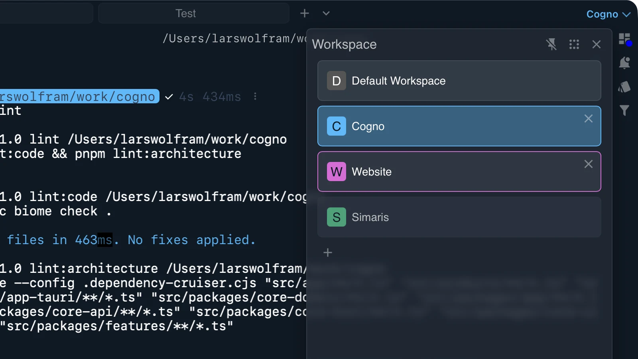
Task: Click the tags icon in the right sidebar
Action: pos(624,87)
